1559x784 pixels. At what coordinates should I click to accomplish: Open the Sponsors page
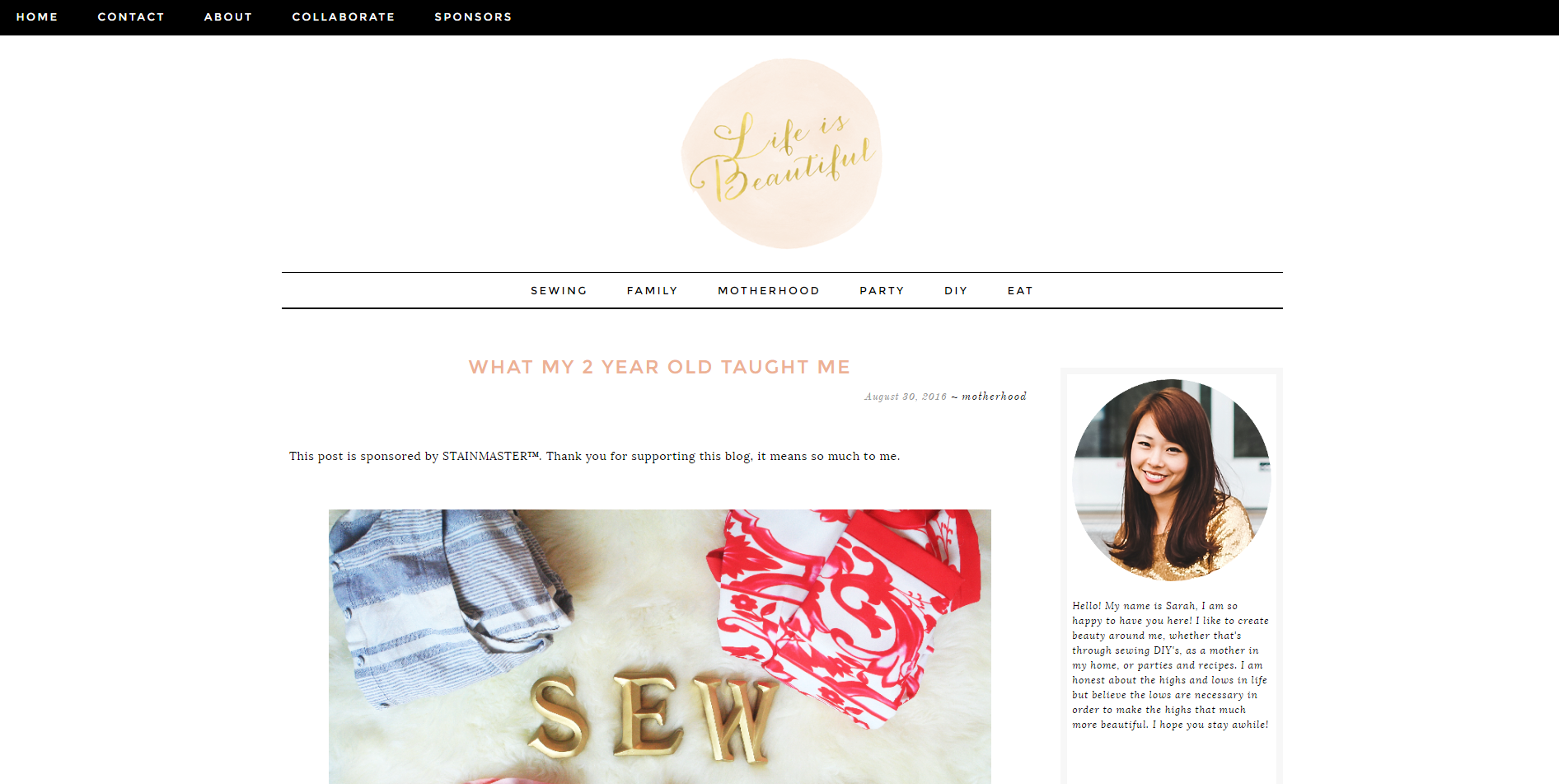click(x=473, y=16)
